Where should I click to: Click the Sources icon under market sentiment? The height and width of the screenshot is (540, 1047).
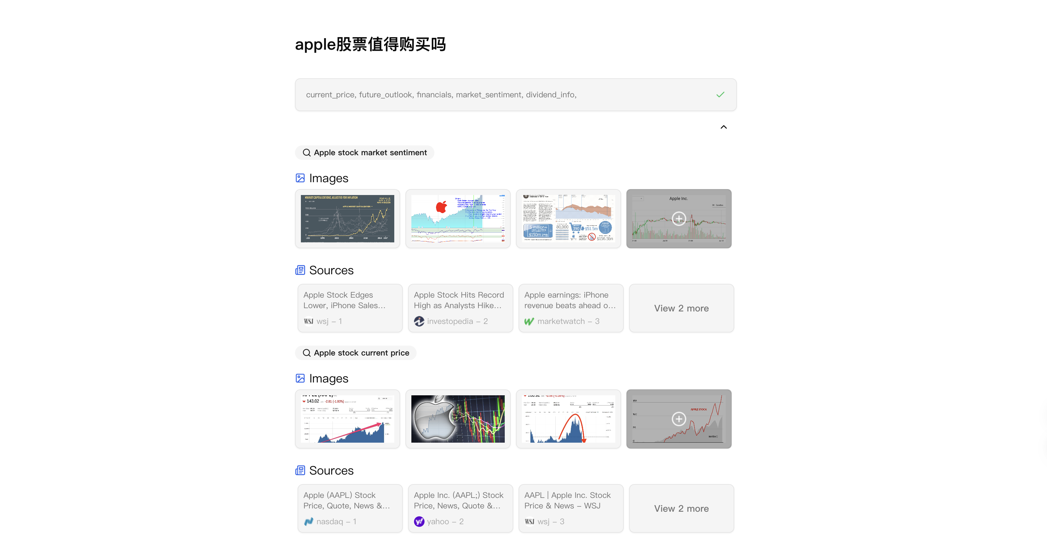[x=300, y=270]
